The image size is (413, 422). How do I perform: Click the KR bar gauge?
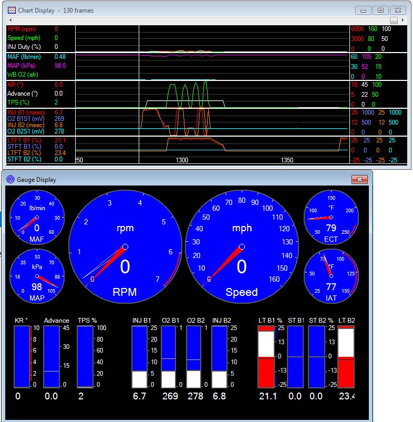tap(22, 356)
